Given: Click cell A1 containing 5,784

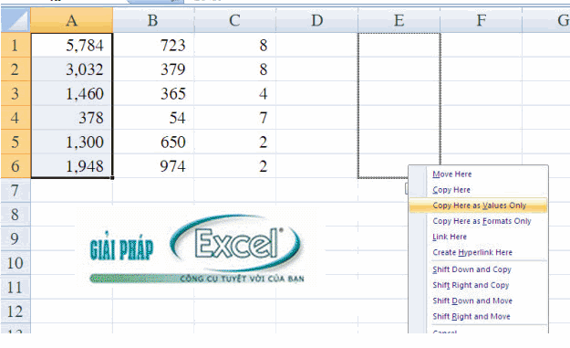Looking at the screenshot, I should tap(72, 45).
